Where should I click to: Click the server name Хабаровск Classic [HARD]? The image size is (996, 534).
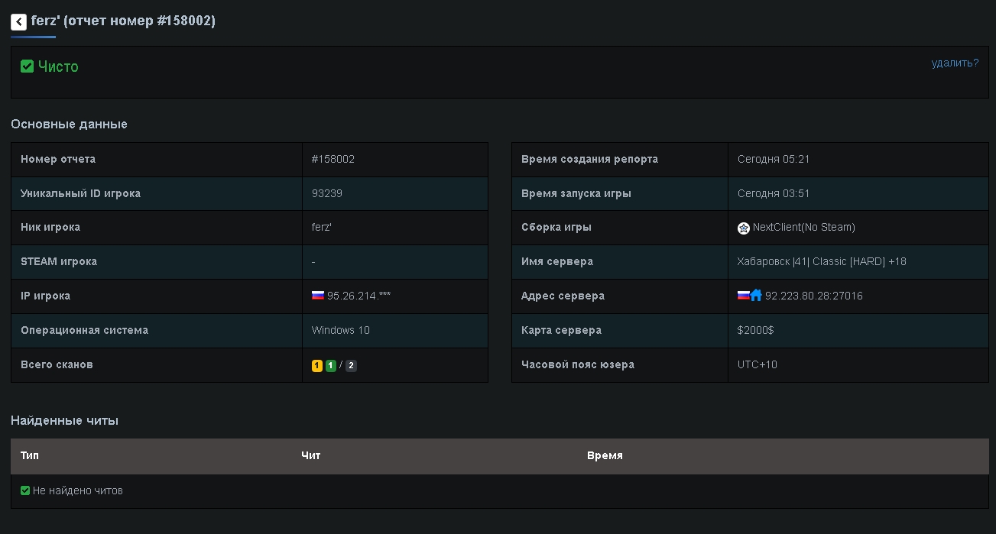pyautogui.click(x=821, y=262)
